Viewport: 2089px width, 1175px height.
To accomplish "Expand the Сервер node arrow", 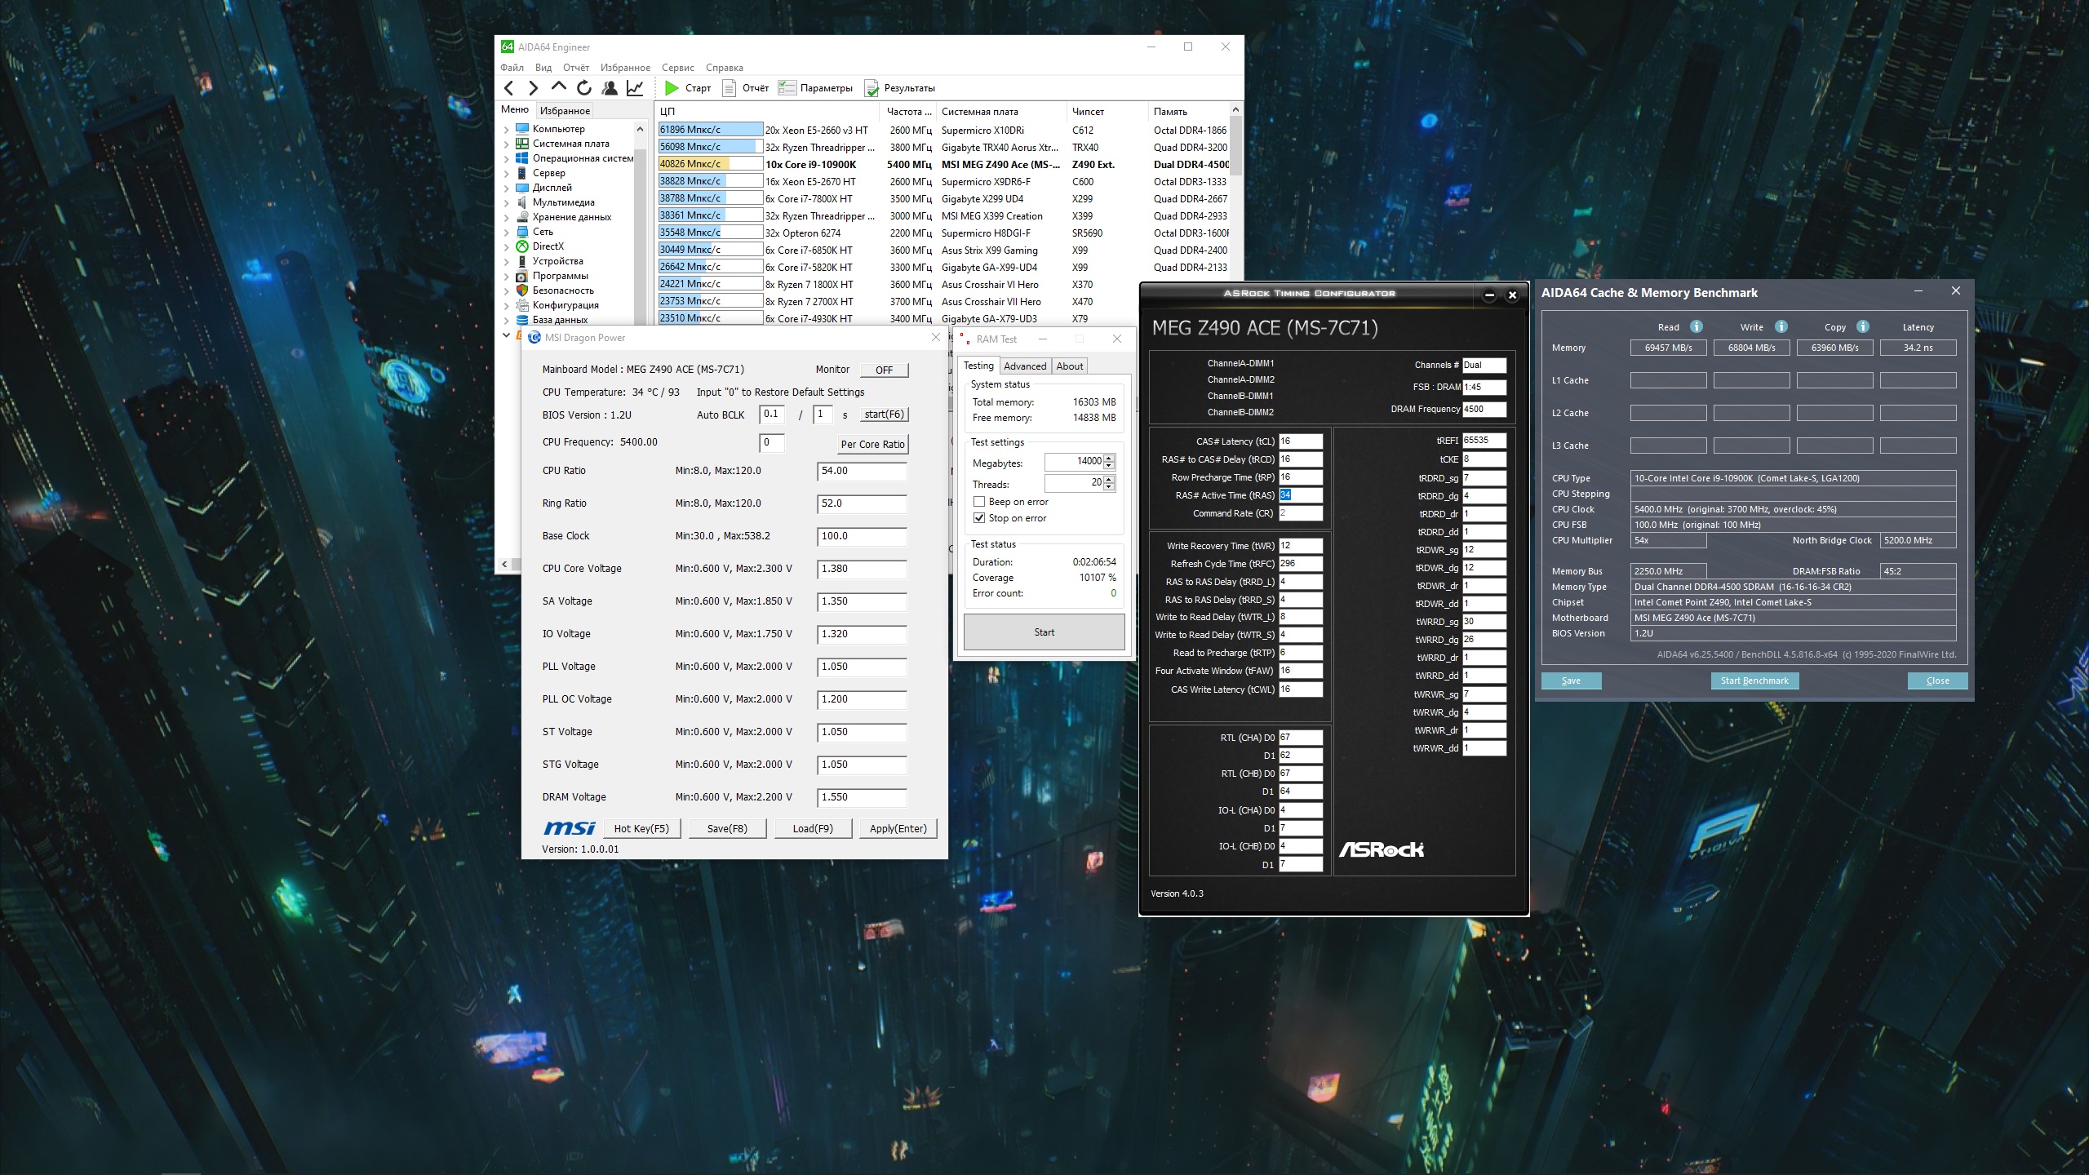I will coord(506,173).
